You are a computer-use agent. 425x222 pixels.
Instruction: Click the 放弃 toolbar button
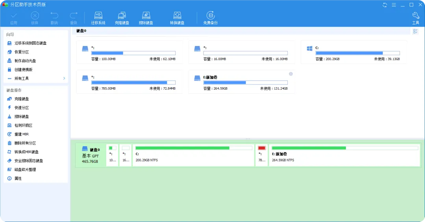pos(35,18)
